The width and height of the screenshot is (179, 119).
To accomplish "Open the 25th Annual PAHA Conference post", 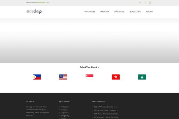I will point(106,110).
